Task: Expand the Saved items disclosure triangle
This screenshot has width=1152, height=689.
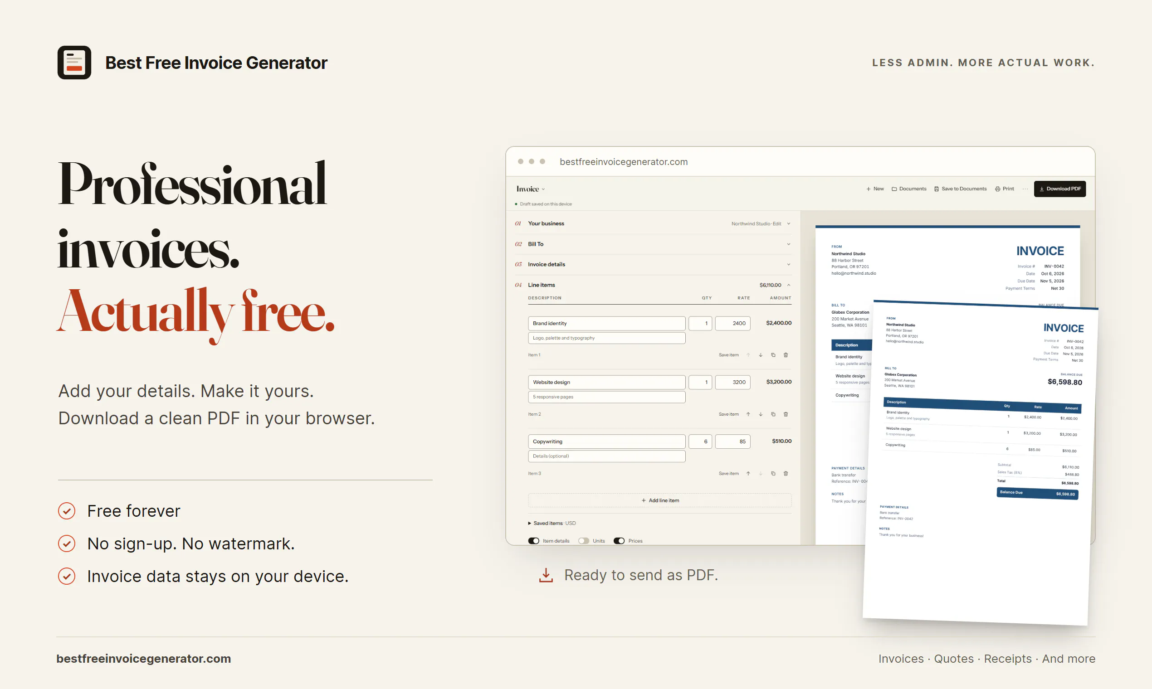Action: coord(530,523)
